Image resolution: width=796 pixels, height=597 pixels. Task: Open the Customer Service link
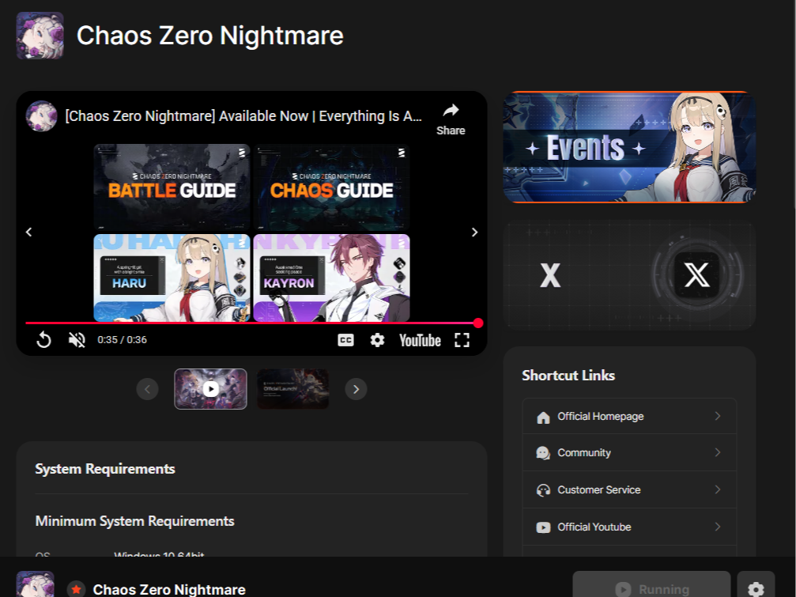pos(629,490)
